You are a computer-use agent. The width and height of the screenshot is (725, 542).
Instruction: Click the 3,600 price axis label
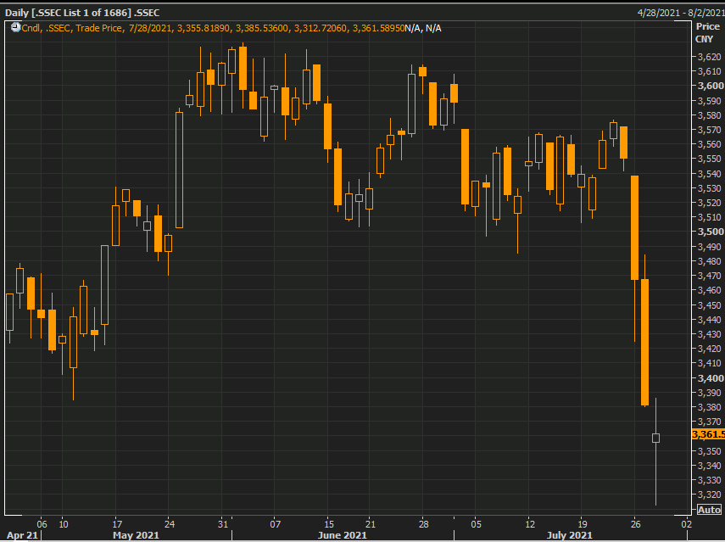[x=710, y=86]
